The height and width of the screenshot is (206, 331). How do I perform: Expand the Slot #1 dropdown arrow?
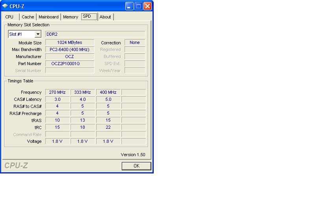click(38, 34)
